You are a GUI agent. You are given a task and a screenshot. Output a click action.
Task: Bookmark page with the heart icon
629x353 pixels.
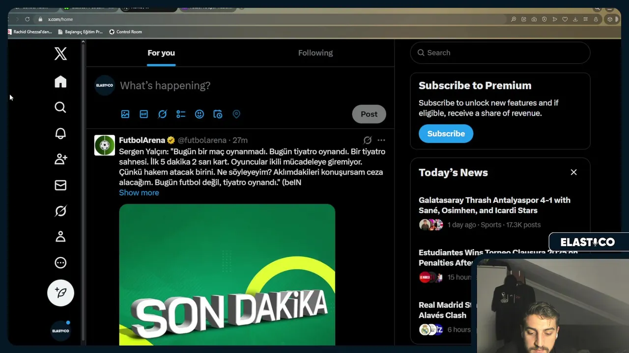pyautogui.click(x=565, y=19)
